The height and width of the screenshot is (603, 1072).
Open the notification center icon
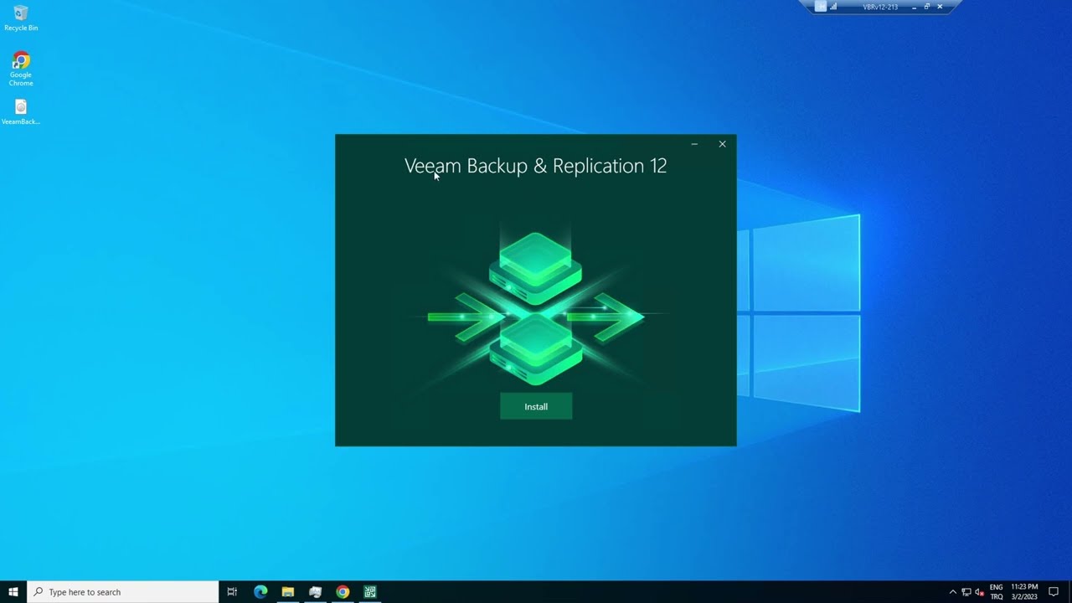point(1054,592)
